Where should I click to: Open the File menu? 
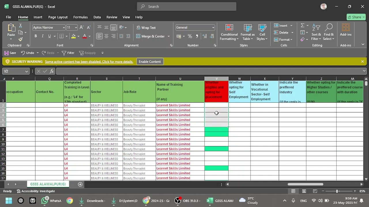8,17
